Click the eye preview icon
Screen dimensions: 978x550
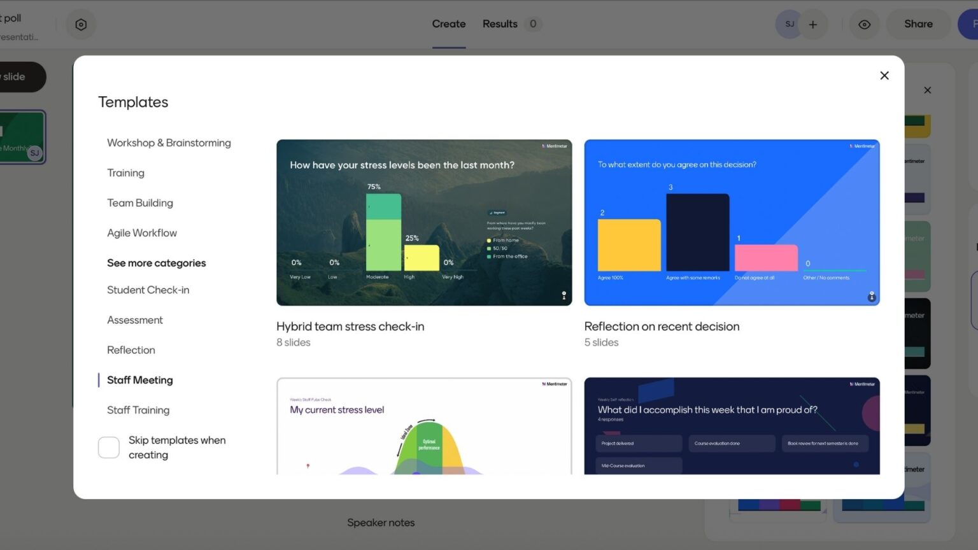tap(864, 24)
